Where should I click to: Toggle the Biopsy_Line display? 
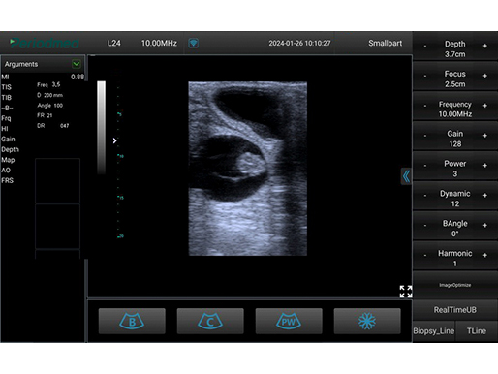pyautogui.click(x=434, y=331)
